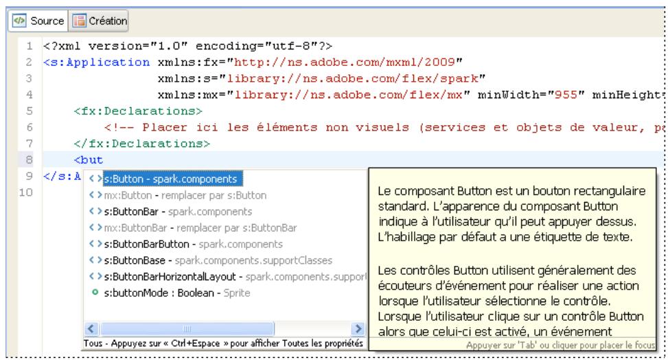This screenshot has width=668, height=360.
Task: Click line number 1 in the gutter
Action: 29,45
